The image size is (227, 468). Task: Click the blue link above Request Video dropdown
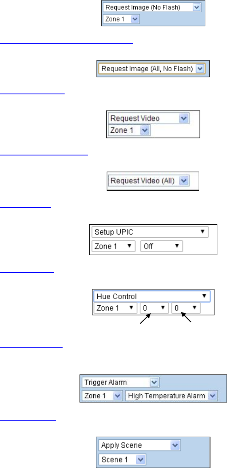click(x=32, y=93)
